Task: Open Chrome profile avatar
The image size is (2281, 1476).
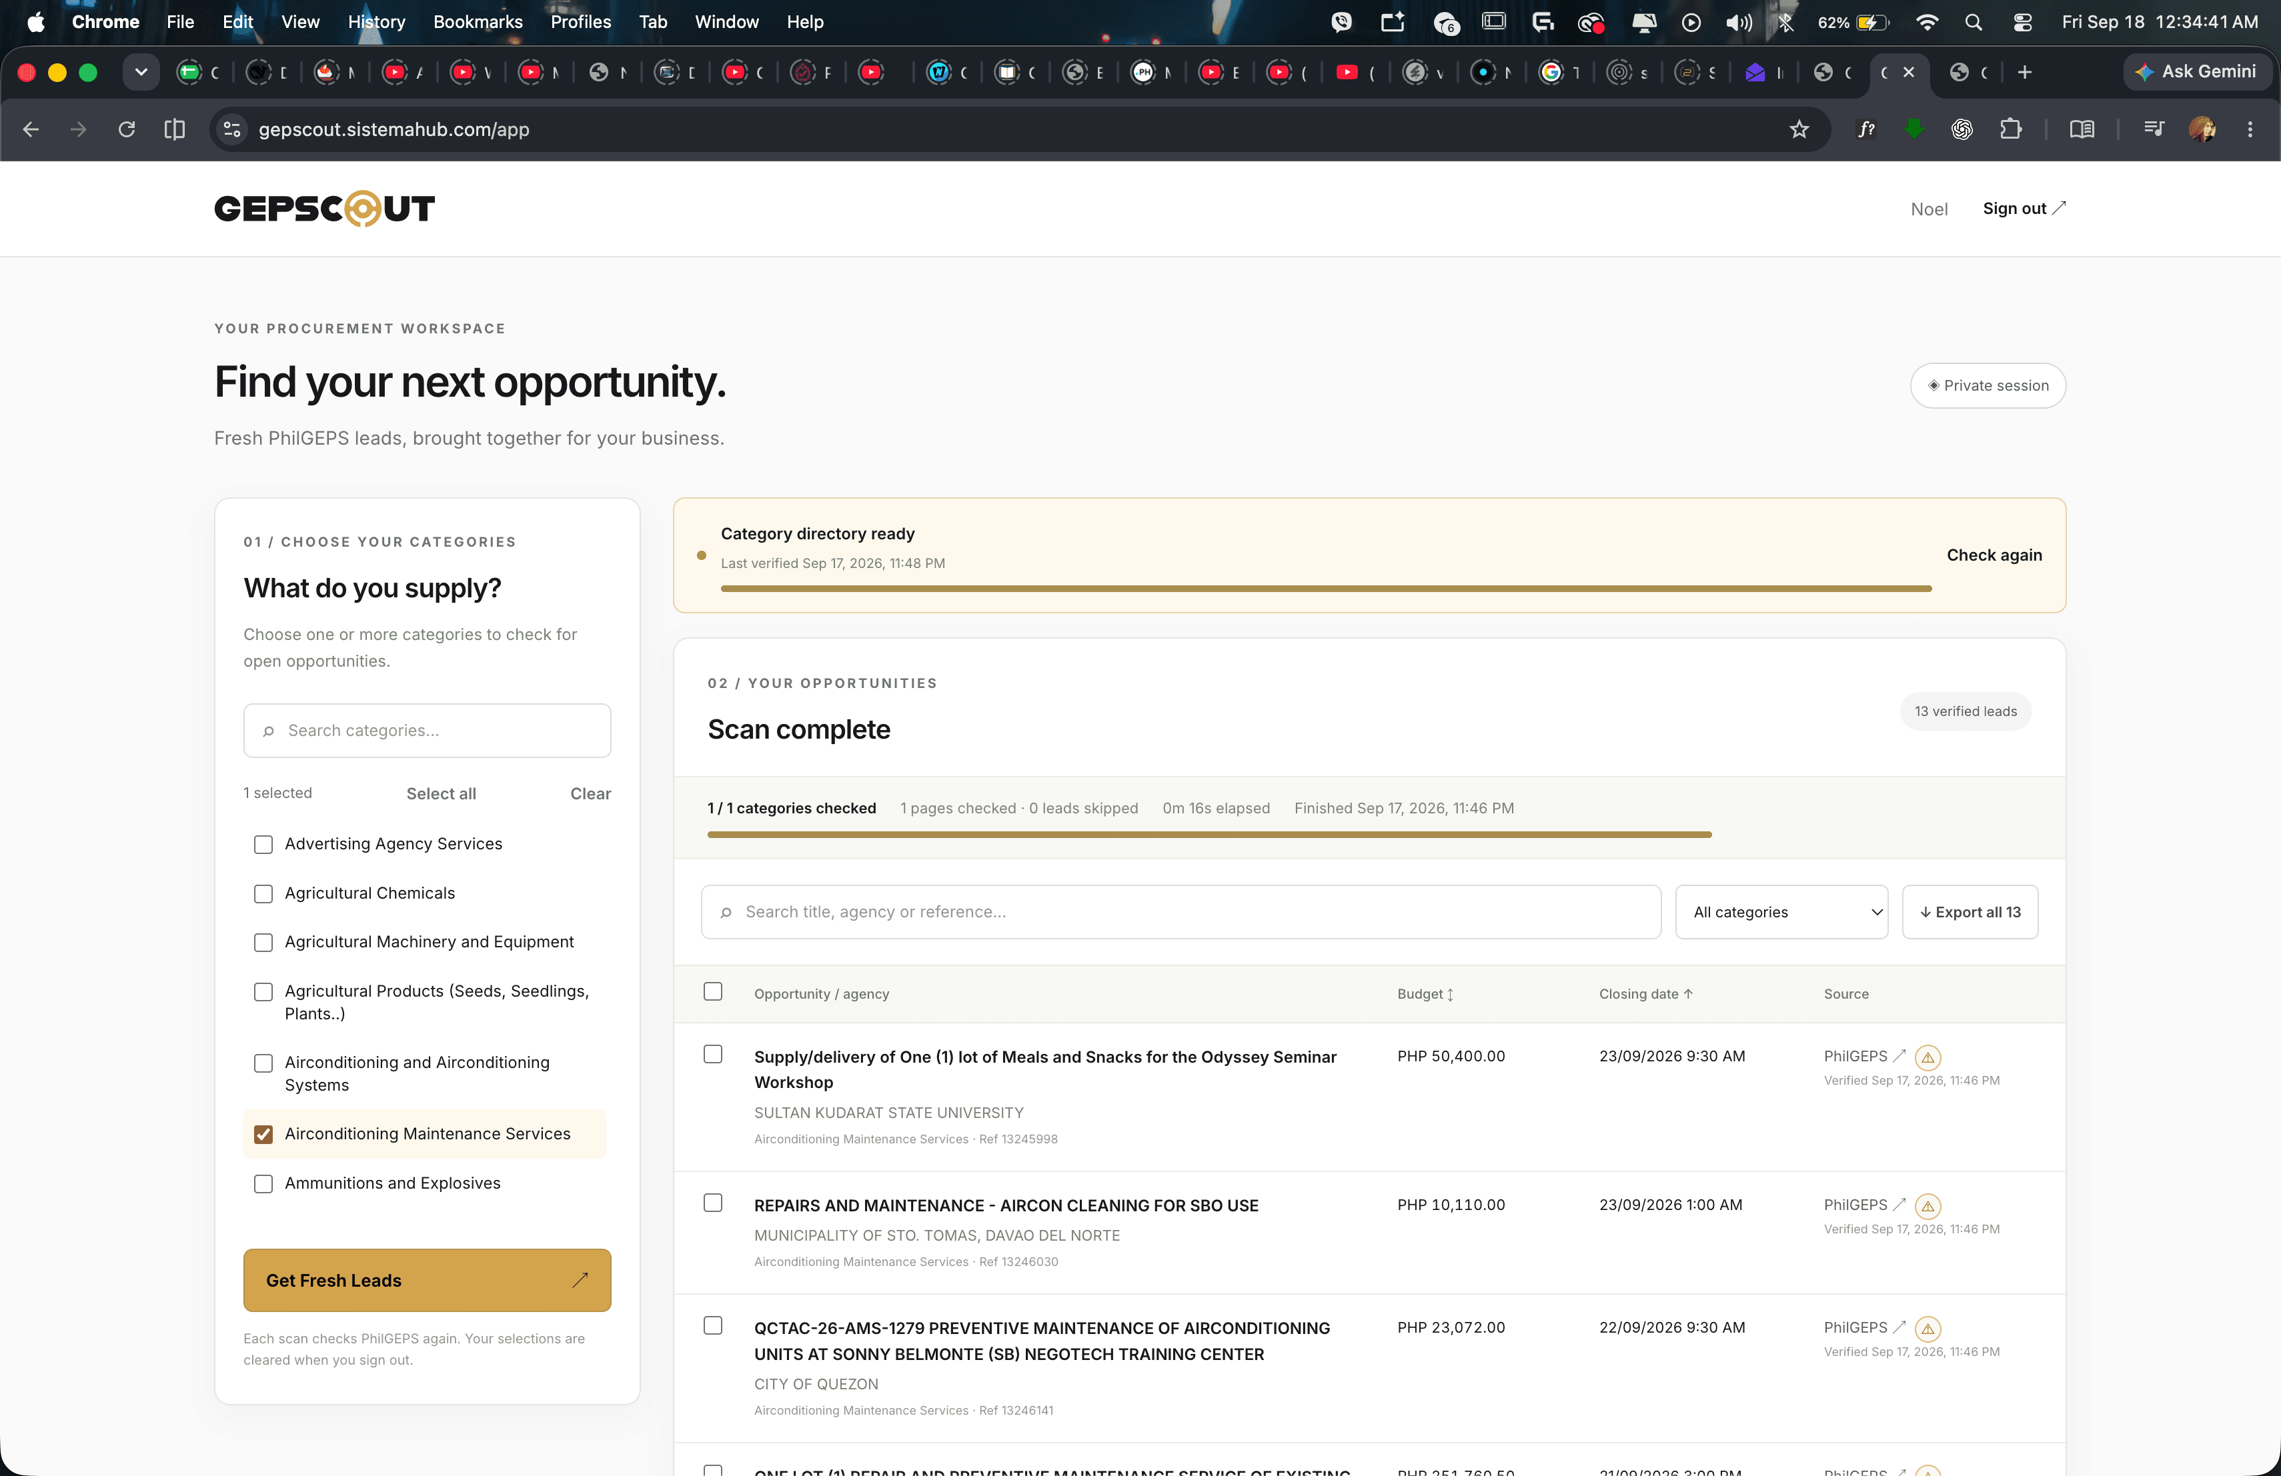Action: pyautogui.click(x=2202, y=129)
